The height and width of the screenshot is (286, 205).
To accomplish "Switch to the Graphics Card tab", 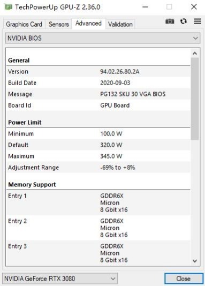I will [24, 24].
